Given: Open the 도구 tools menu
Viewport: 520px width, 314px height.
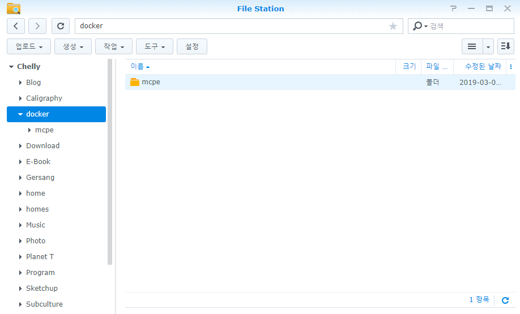Looking at the screenshot, I should 155,46.
